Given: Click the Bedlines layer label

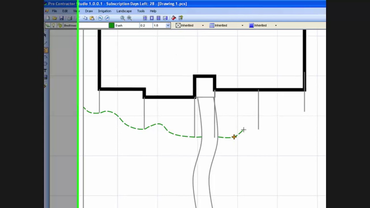Looking at the screenshot, I should [70, 25].
